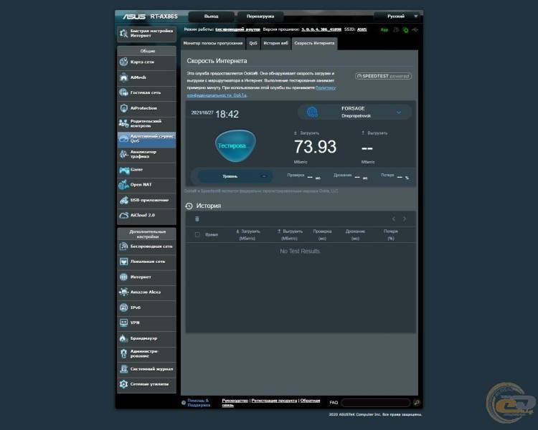538x430 pixels.
Task: Open LAN (Локальная сеть) icon
Action: click(x=123, y=262)
